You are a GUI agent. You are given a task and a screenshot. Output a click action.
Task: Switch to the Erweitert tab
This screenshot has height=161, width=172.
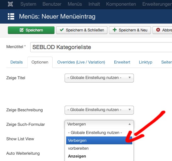coord(122,62)
